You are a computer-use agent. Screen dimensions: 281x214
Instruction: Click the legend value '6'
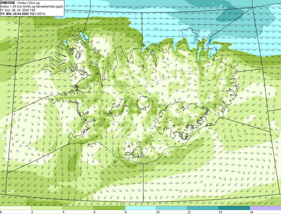[x=95, y=212]
